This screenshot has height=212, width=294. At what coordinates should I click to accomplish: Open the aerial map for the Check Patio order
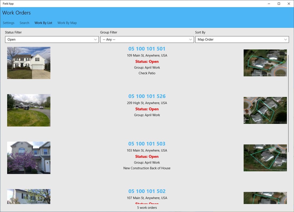click(x=265, y=63)
